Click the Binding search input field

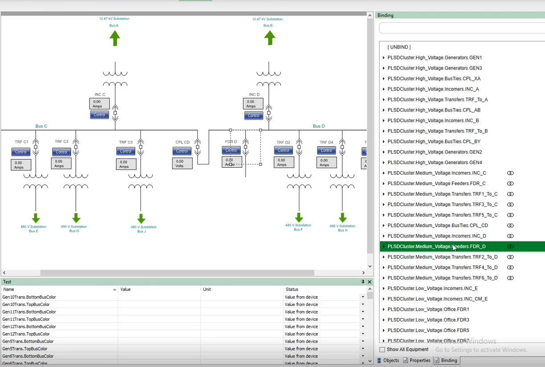coord(461,28)
